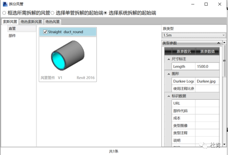Click the URL value cell
The image size is (228, 155).
(207, 103)
